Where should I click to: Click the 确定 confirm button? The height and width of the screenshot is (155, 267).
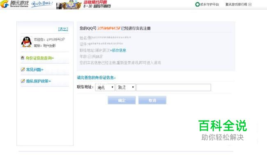tap(122, 100)
